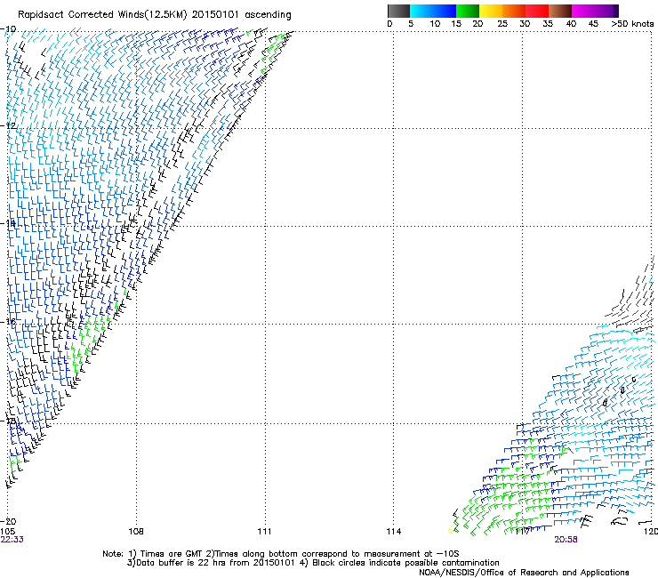The height and width of the screenshot is (578, 658).
Task: Click the legend value '25'
Action: coord(502,24)
